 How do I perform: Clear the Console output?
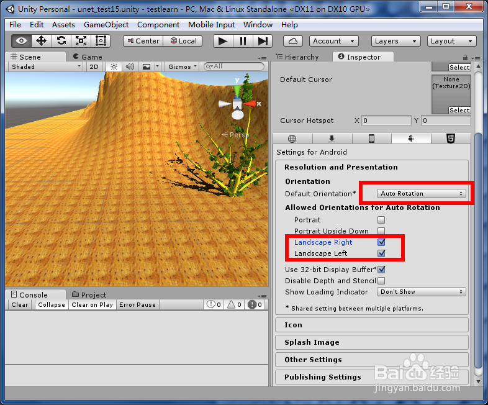[20, 304]
